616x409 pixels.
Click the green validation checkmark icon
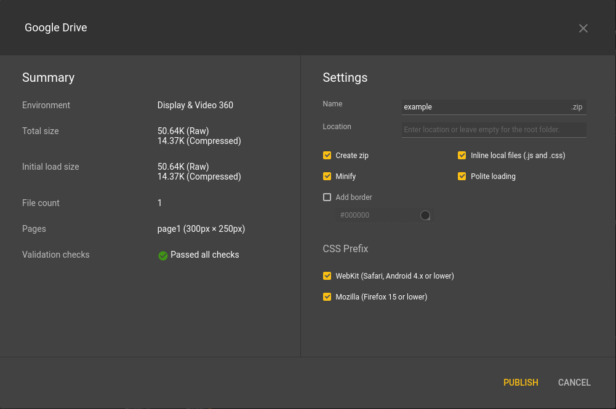[x=163, y=255]
